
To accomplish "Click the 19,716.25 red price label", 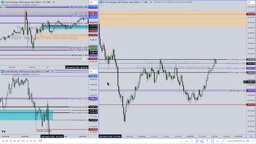I will pos(251,14).
